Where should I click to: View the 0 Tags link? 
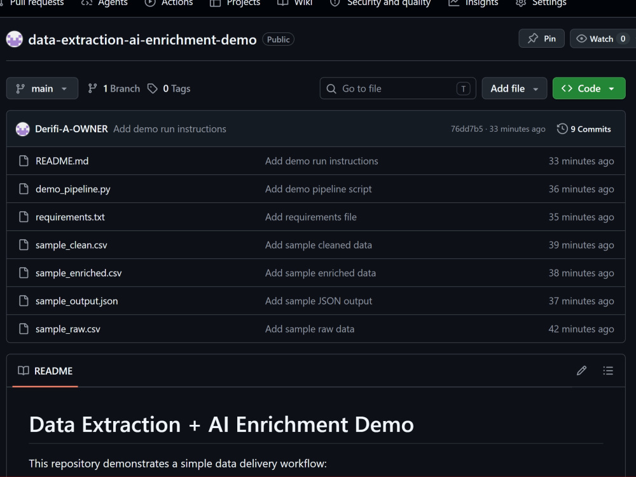pos(169,88)
